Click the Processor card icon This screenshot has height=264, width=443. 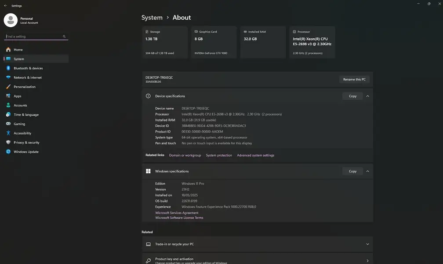[x=294, y=32]
